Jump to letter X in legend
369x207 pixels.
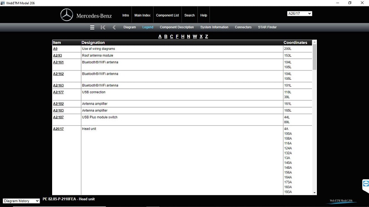[x=201, y=36]
